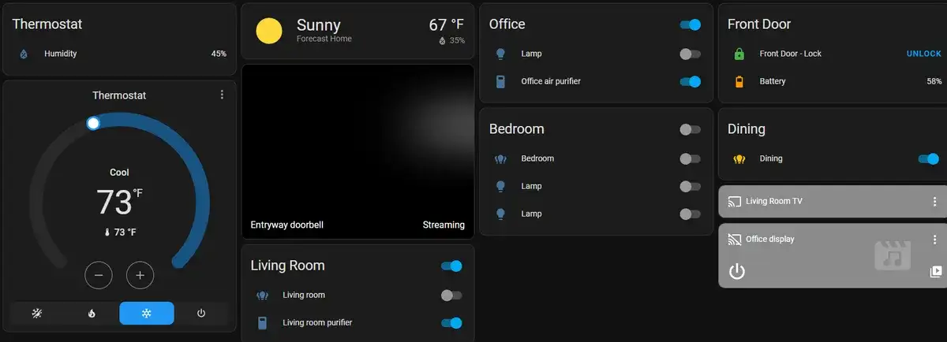The image size is (947, 342).
Task: Power on the Office display
Action: point(736,272)
